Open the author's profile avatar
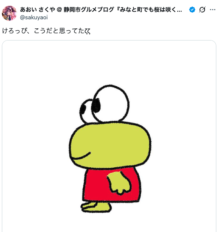This screenshot has height=232, width=222. [x=9, y=13]
